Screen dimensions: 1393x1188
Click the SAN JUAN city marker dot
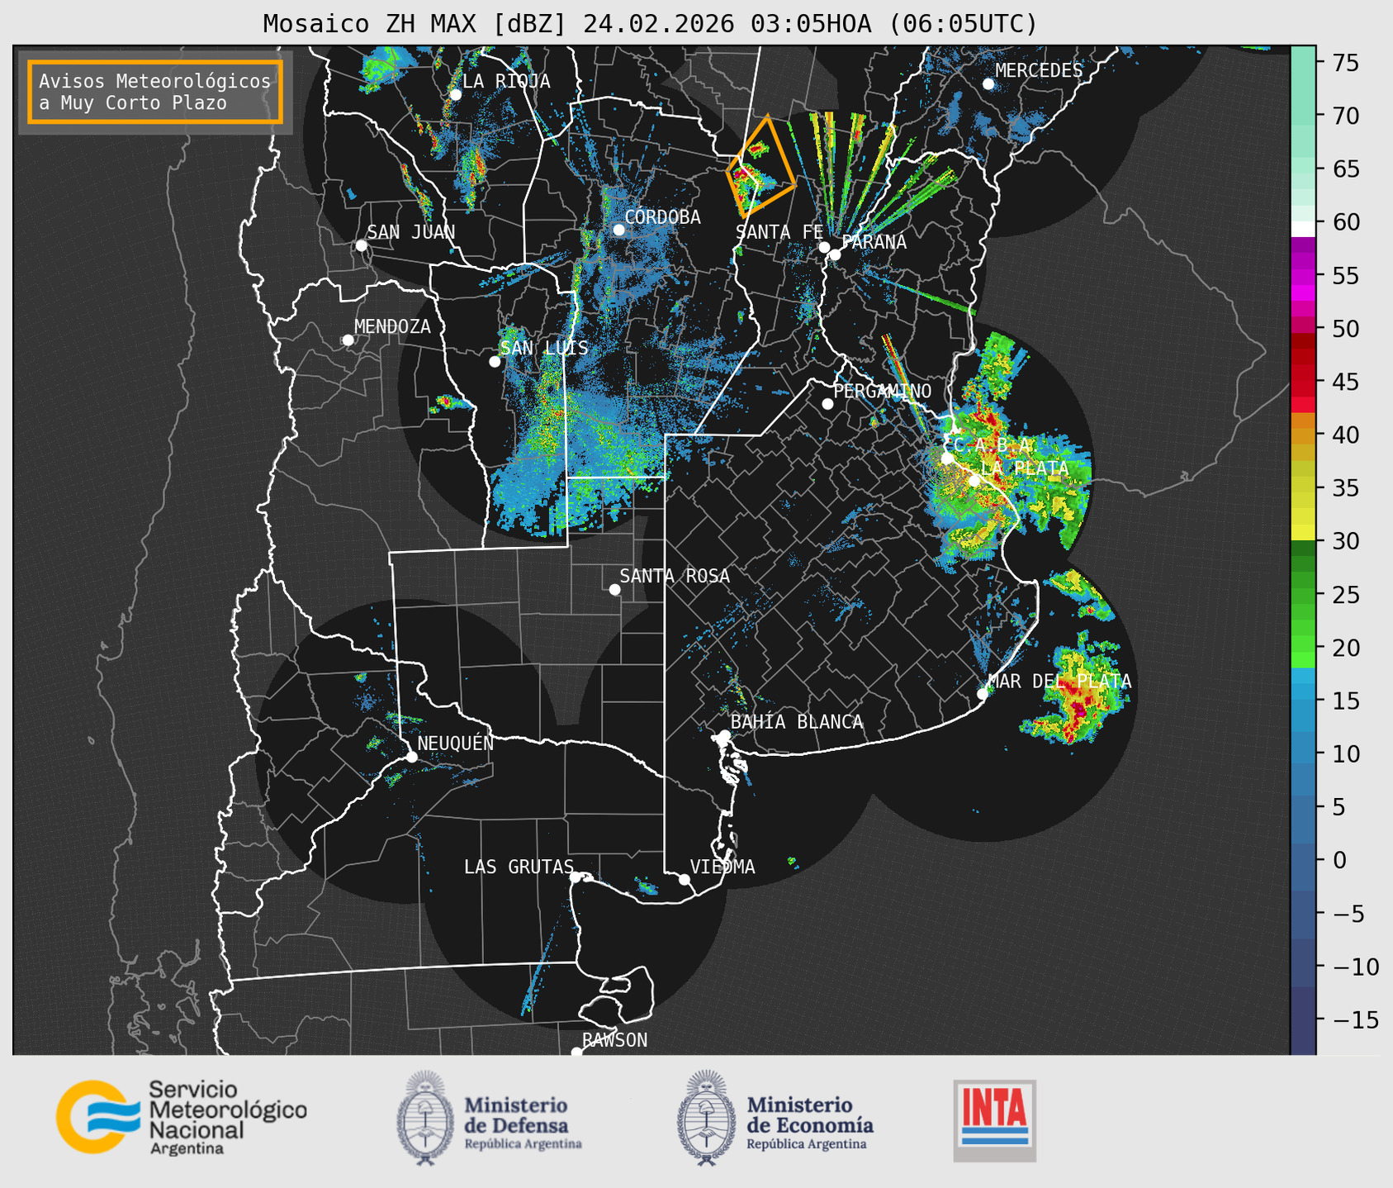tap(361, 245)
